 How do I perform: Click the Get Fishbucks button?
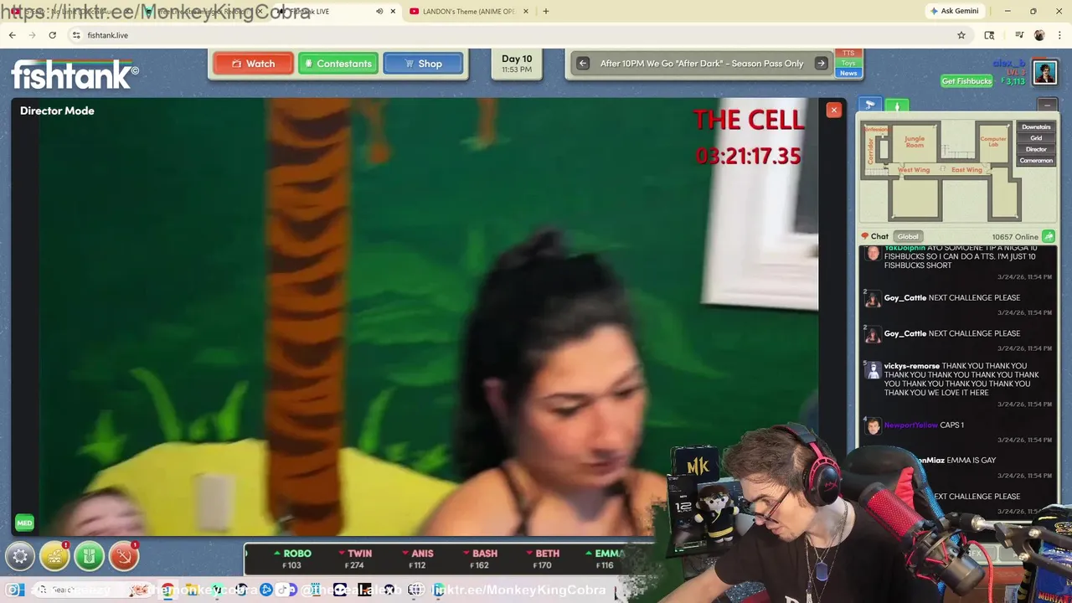point(966,81)
